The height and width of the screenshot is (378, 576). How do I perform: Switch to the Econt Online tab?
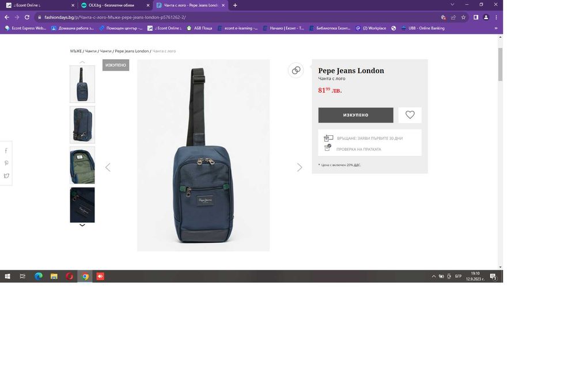tap(39, 5)
